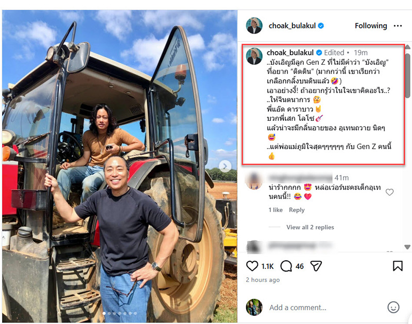Click the verified badge beside the top username
Image resolution: width=412 pixels, height=324 pixels.
click(x=321, y=25)
